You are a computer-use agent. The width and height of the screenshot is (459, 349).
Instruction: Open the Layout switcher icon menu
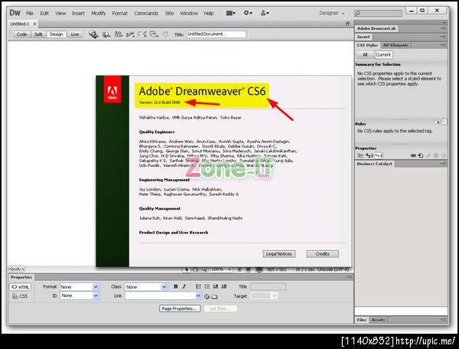point(231,13)
